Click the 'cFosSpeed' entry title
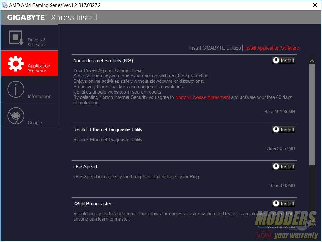 tap(85, 166)
